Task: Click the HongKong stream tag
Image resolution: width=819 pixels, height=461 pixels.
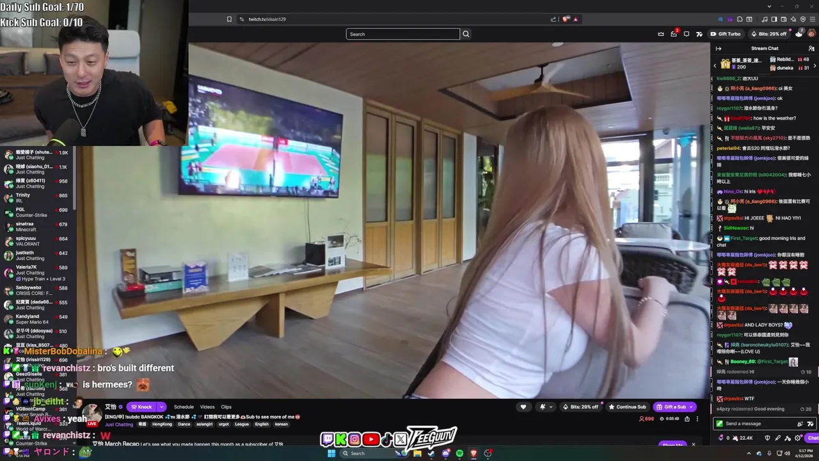Action: click(x=162, y=425)
